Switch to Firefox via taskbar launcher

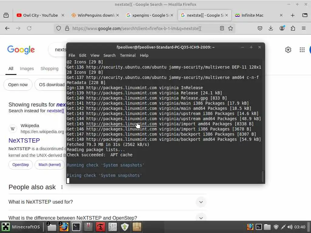pyautogui.click(x=64, y=227)
